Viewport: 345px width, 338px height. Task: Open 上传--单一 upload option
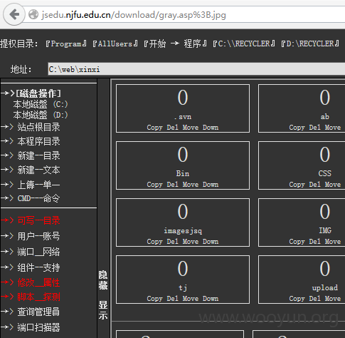click(x=38, y=185)
